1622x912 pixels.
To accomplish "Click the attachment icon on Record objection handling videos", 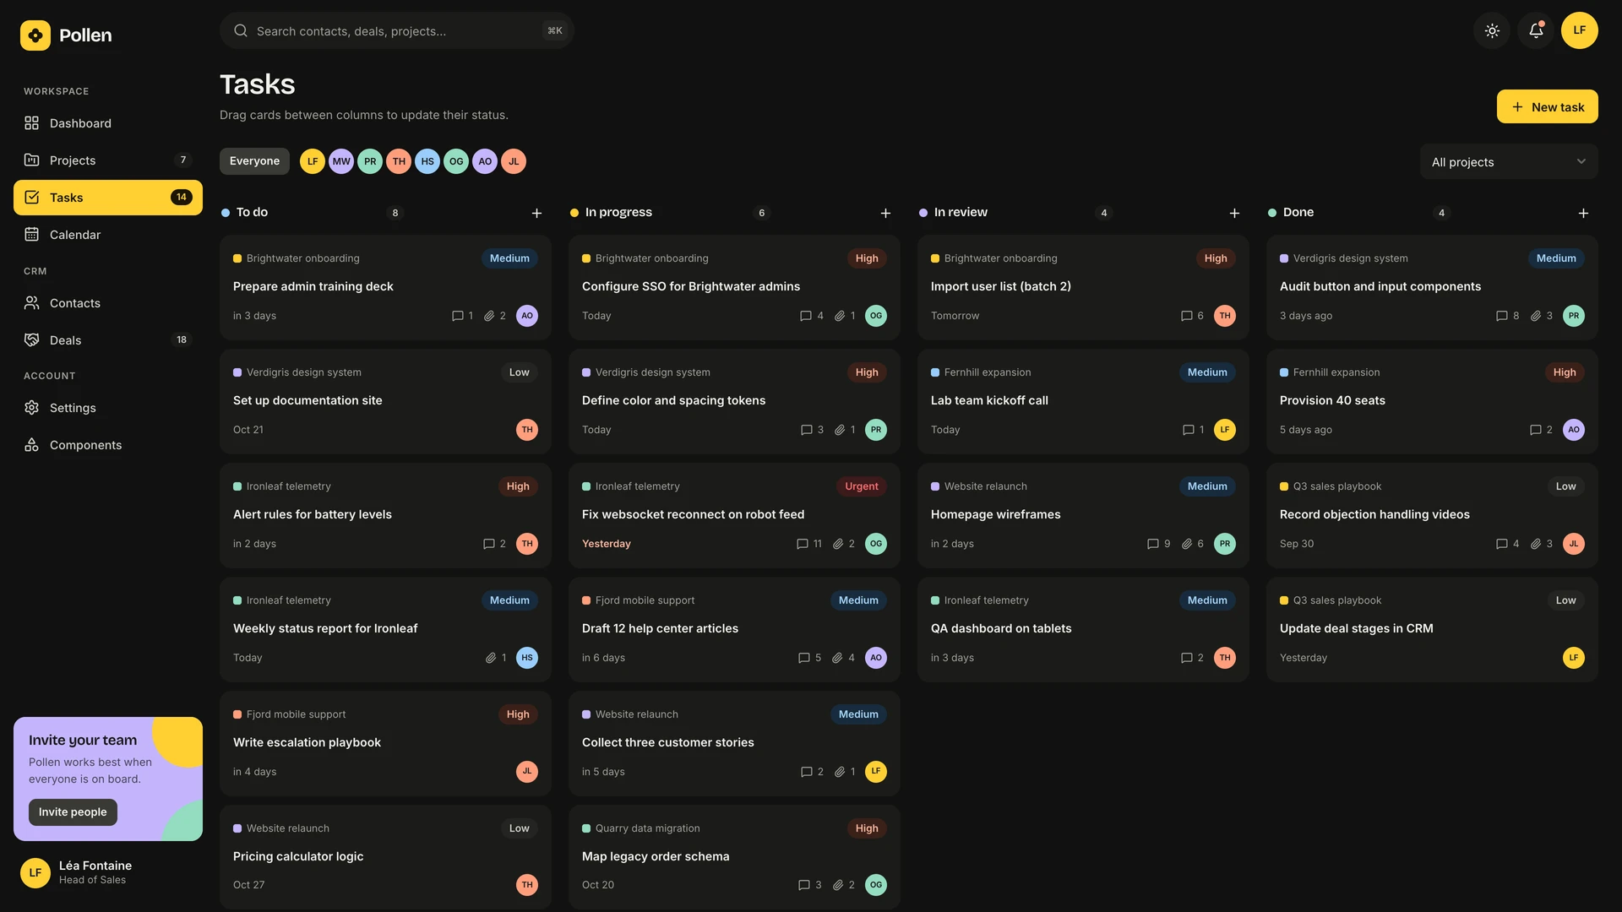I will tap(1536, 544).
